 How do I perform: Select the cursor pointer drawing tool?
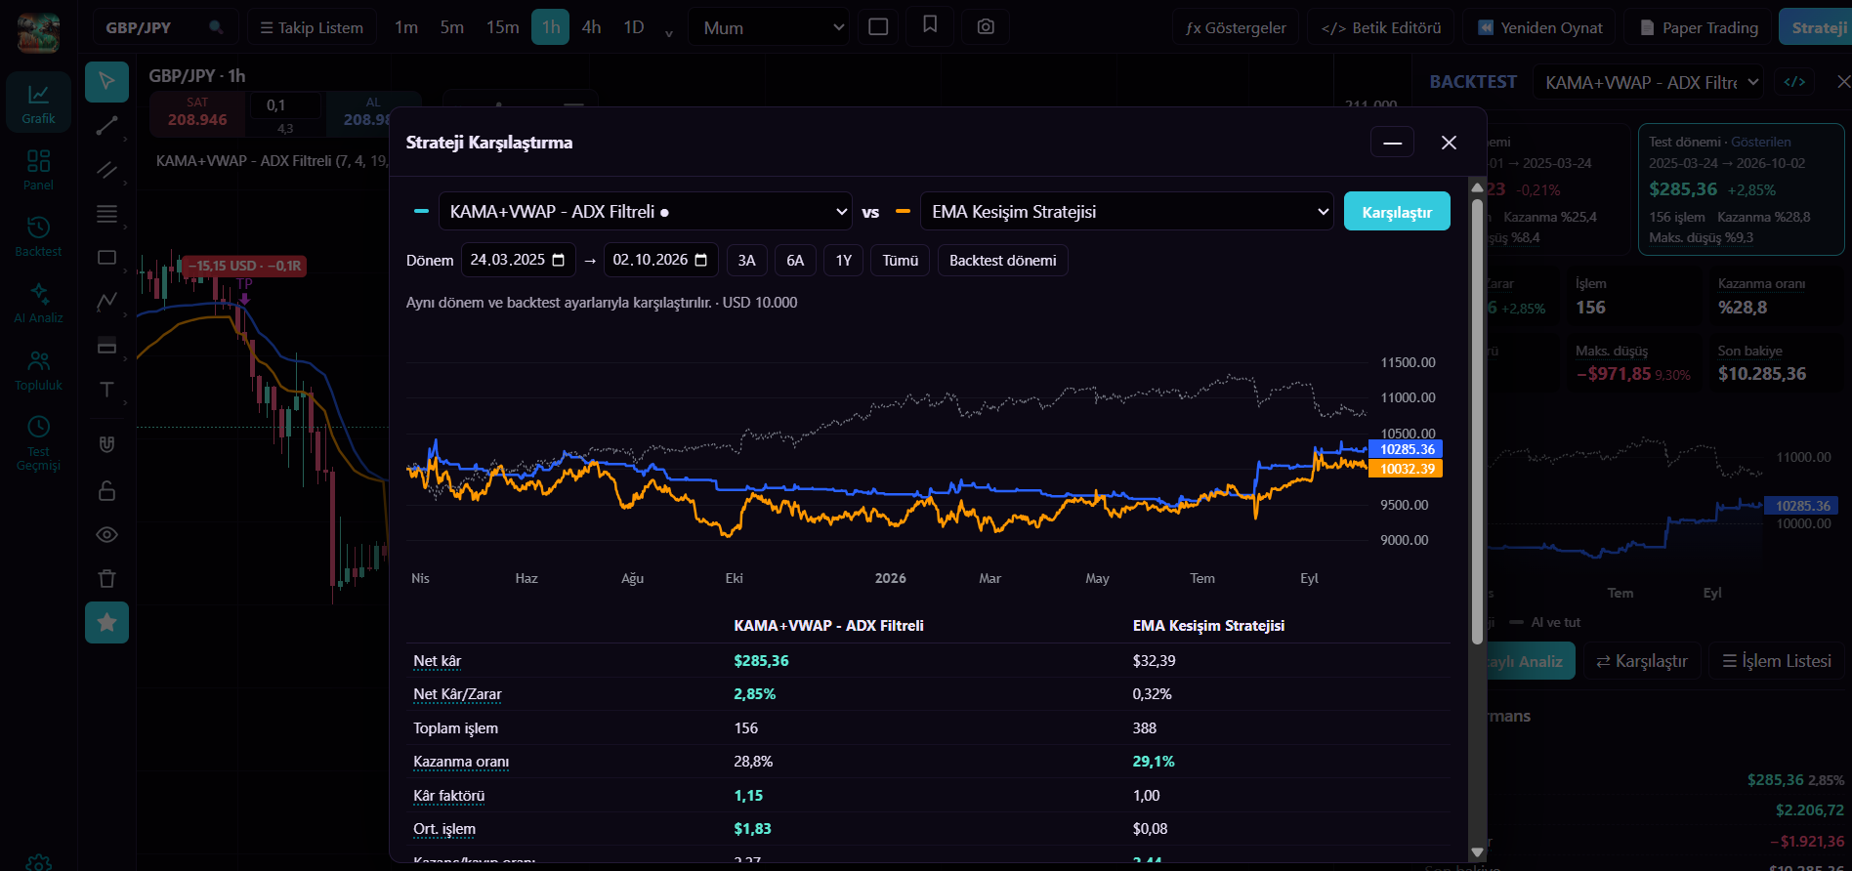pos(106,82)
